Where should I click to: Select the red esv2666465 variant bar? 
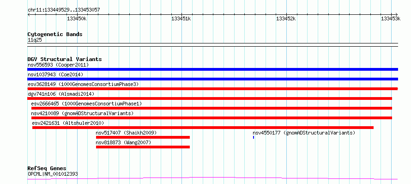point(212,108)
